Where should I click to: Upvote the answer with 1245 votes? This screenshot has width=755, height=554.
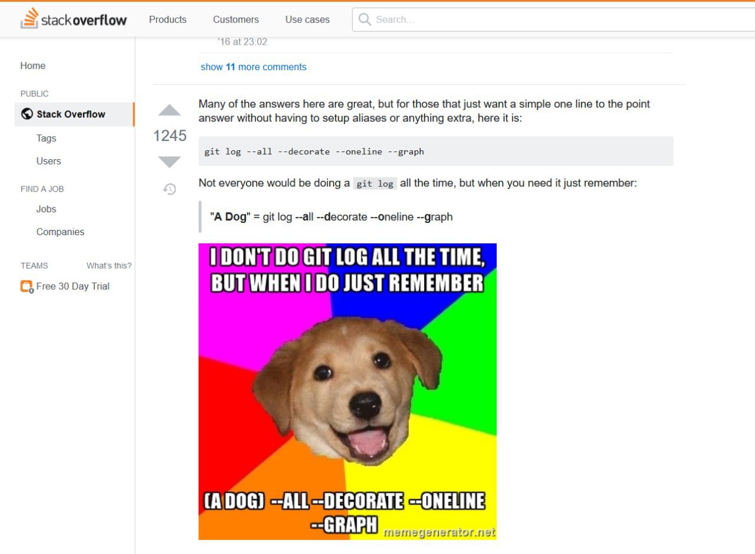click(170, 110)
